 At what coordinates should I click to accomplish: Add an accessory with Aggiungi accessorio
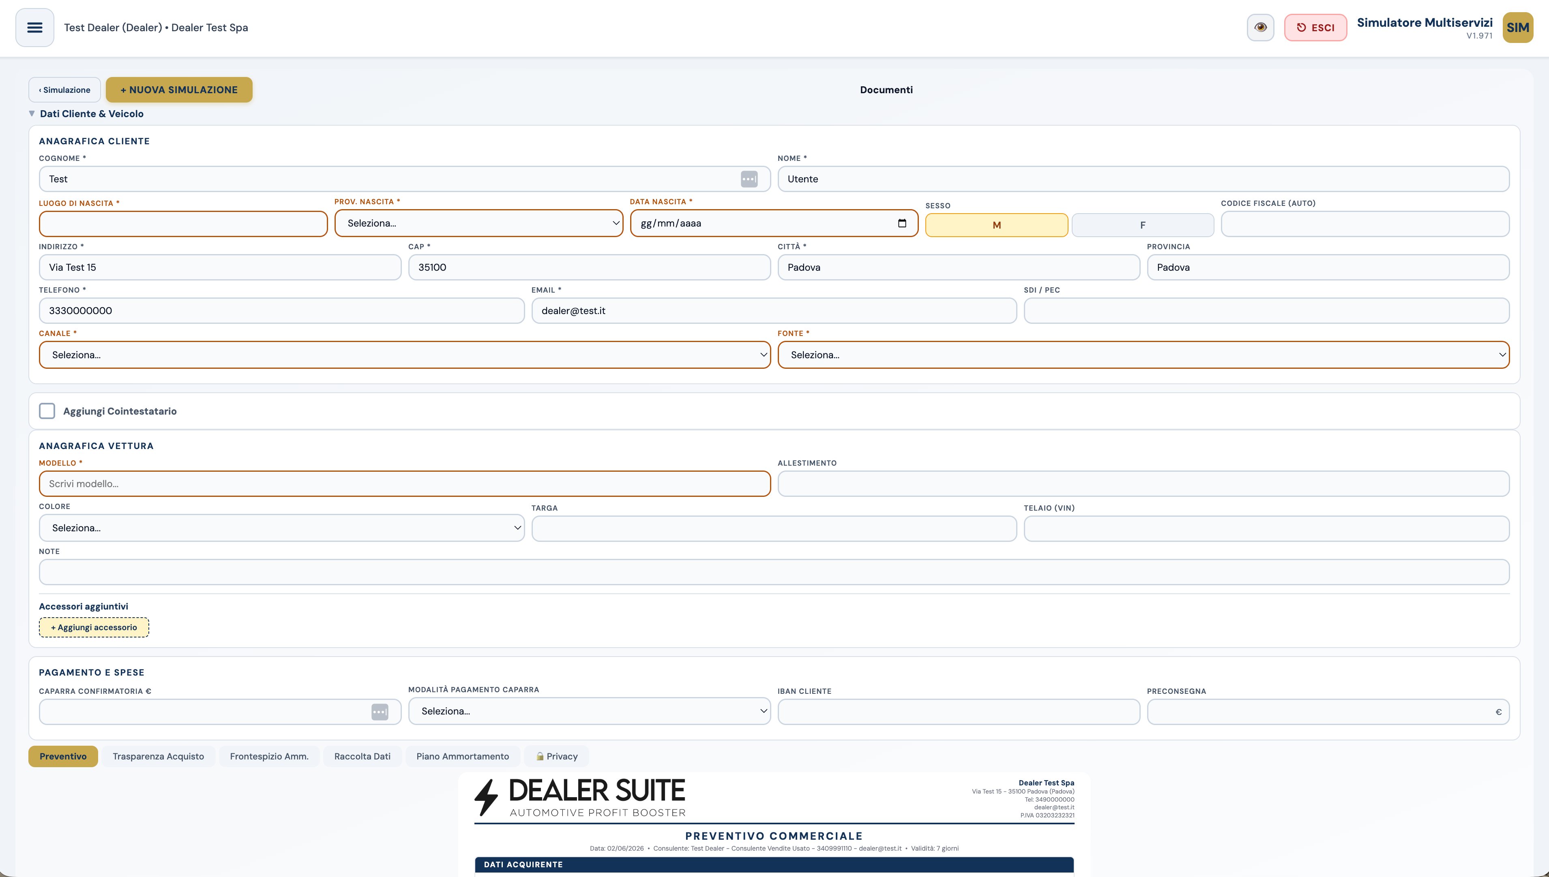click(94, 627)
